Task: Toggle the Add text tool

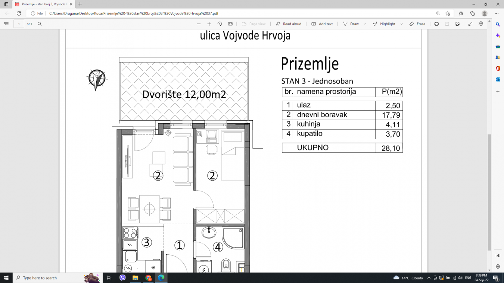Action: 322,24
